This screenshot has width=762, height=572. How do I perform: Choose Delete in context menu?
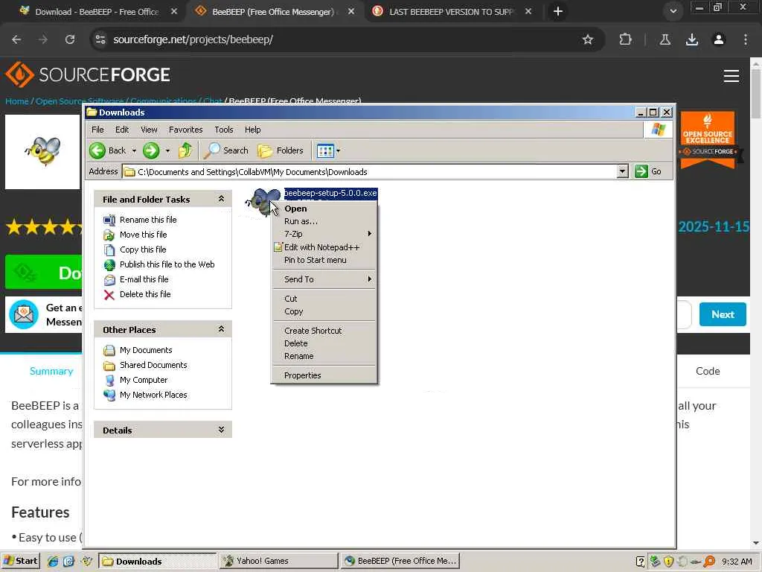pos(324,343)
